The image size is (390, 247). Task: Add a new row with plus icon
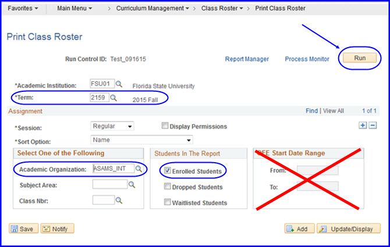(x=364, y=125)
